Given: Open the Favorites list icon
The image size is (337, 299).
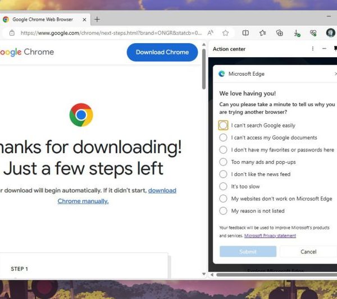Looking at the screenshot, I should [x=262, y=33].
